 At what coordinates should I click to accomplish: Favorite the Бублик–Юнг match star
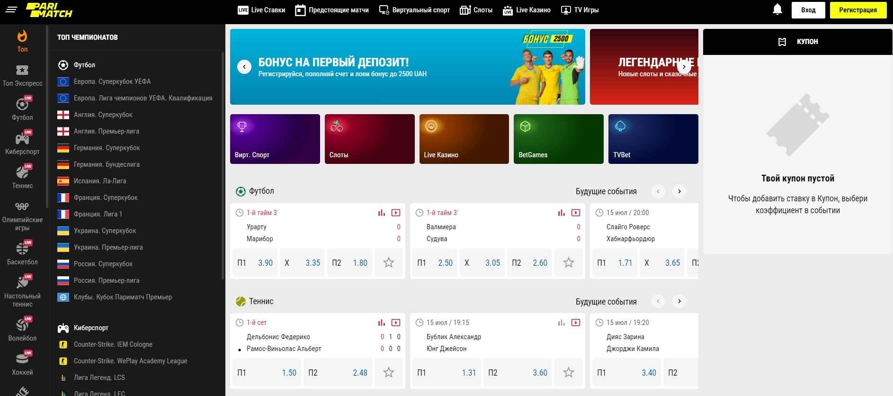(569, 372)
